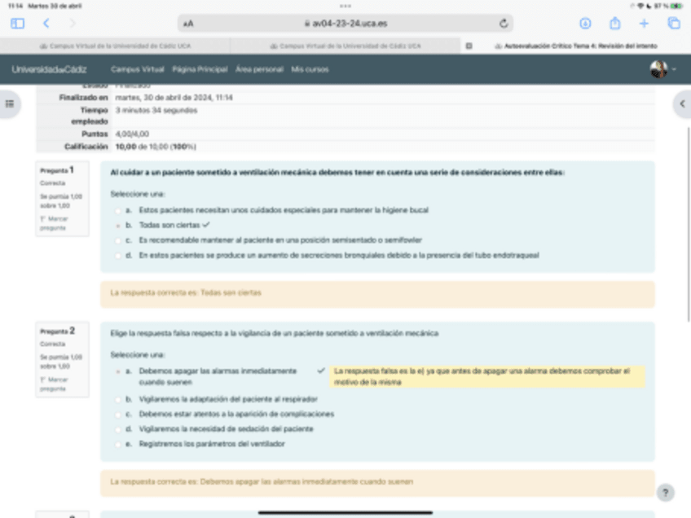Open the Safari share sheet
Image resolution: width=691 pixels, height=518 pixels.
pyautogui.click(x=615, y=23)
